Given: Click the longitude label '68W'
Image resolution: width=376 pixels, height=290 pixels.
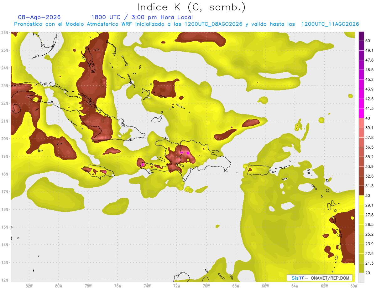Looking at the screenshot, I should (236, 286).
